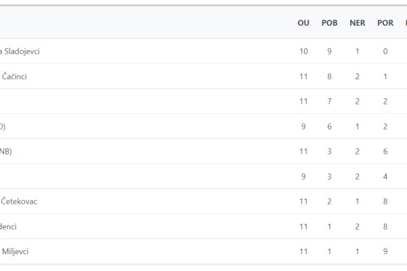Click the 8 wins cell in Čačinci row
Screen dimensions: 407x271
(x=330, y=77)
